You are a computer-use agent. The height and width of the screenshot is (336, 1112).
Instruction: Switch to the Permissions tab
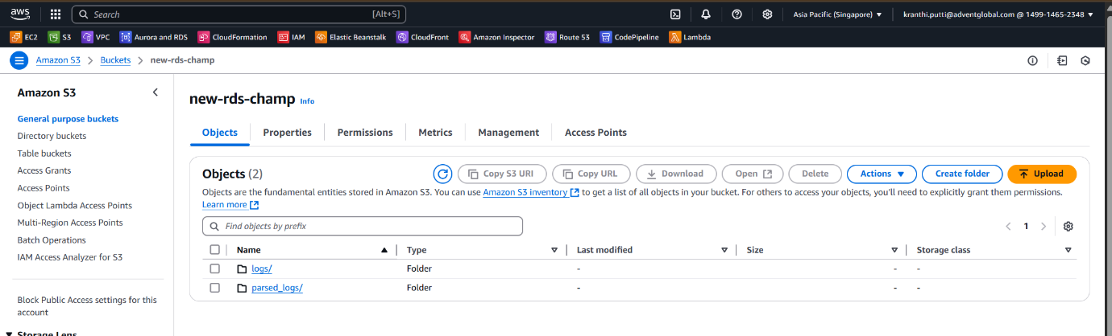click(365, 133)
